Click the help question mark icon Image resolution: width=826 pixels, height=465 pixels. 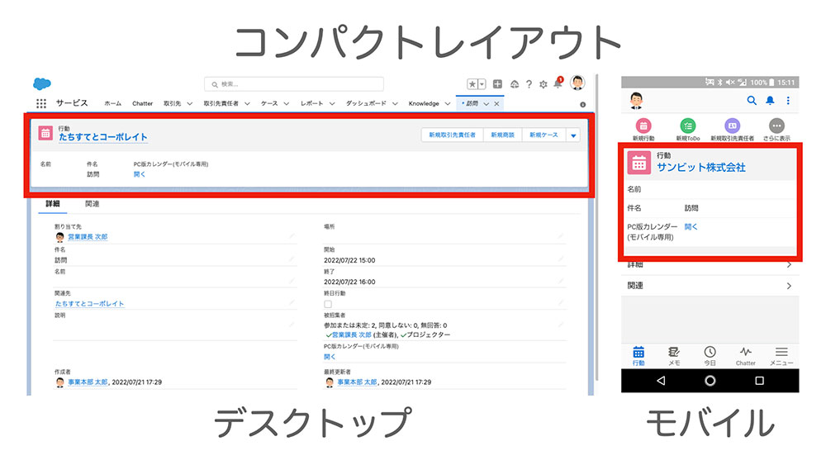pos(529,84)
